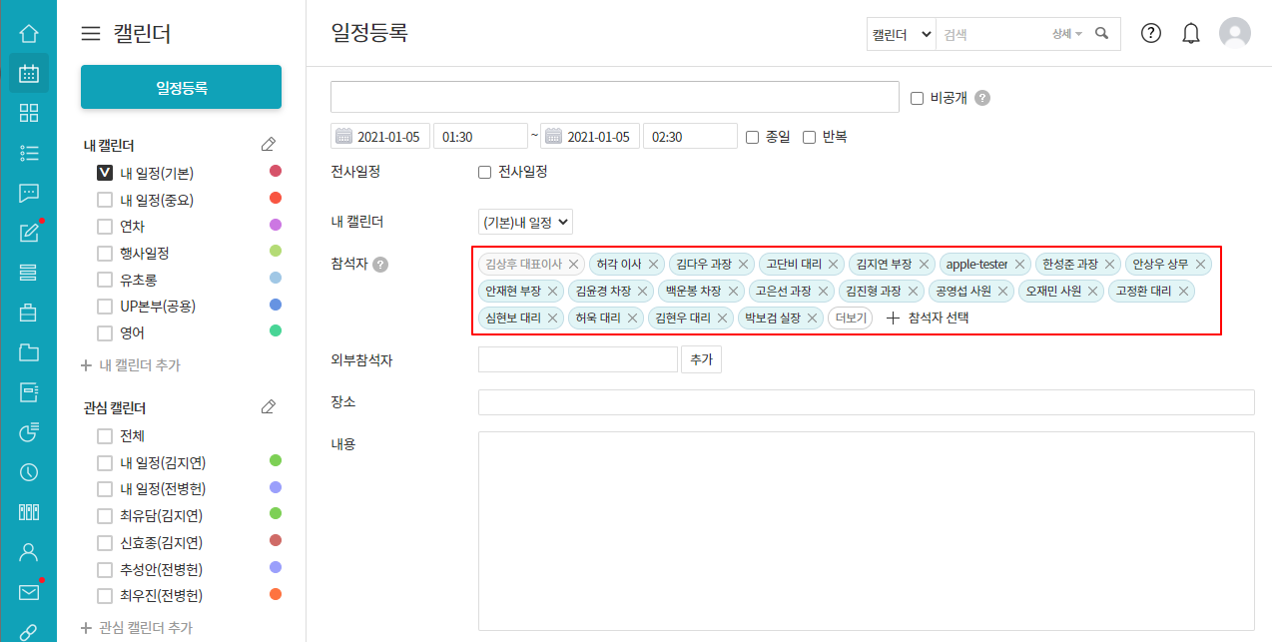
Task: Open the help question mark icon
Action: (x=1151, y=34)
